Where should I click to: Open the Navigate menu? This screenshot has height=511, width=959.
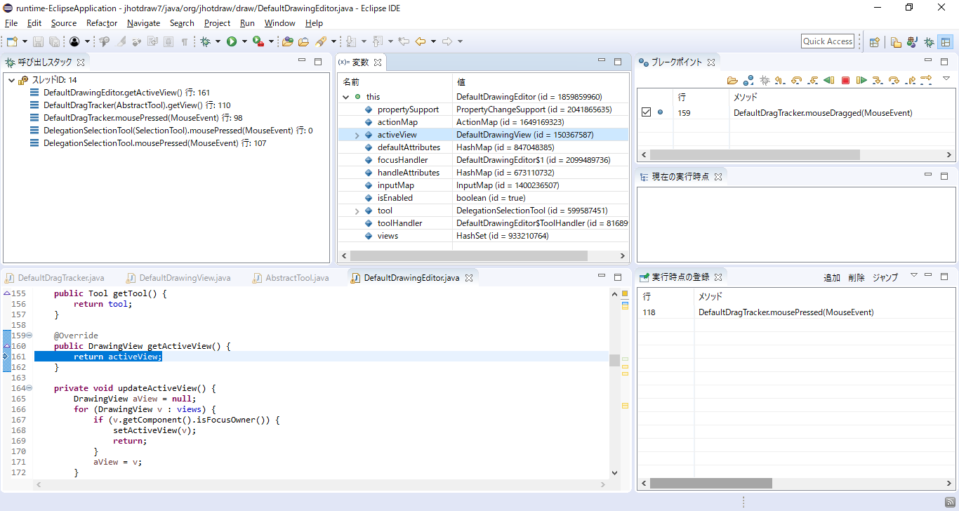tap(144, 23)
